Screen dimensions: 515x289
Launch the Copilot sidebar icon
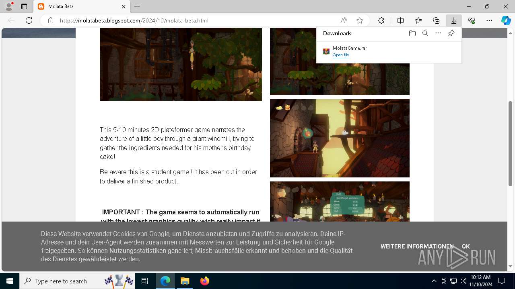coord(506,20)
